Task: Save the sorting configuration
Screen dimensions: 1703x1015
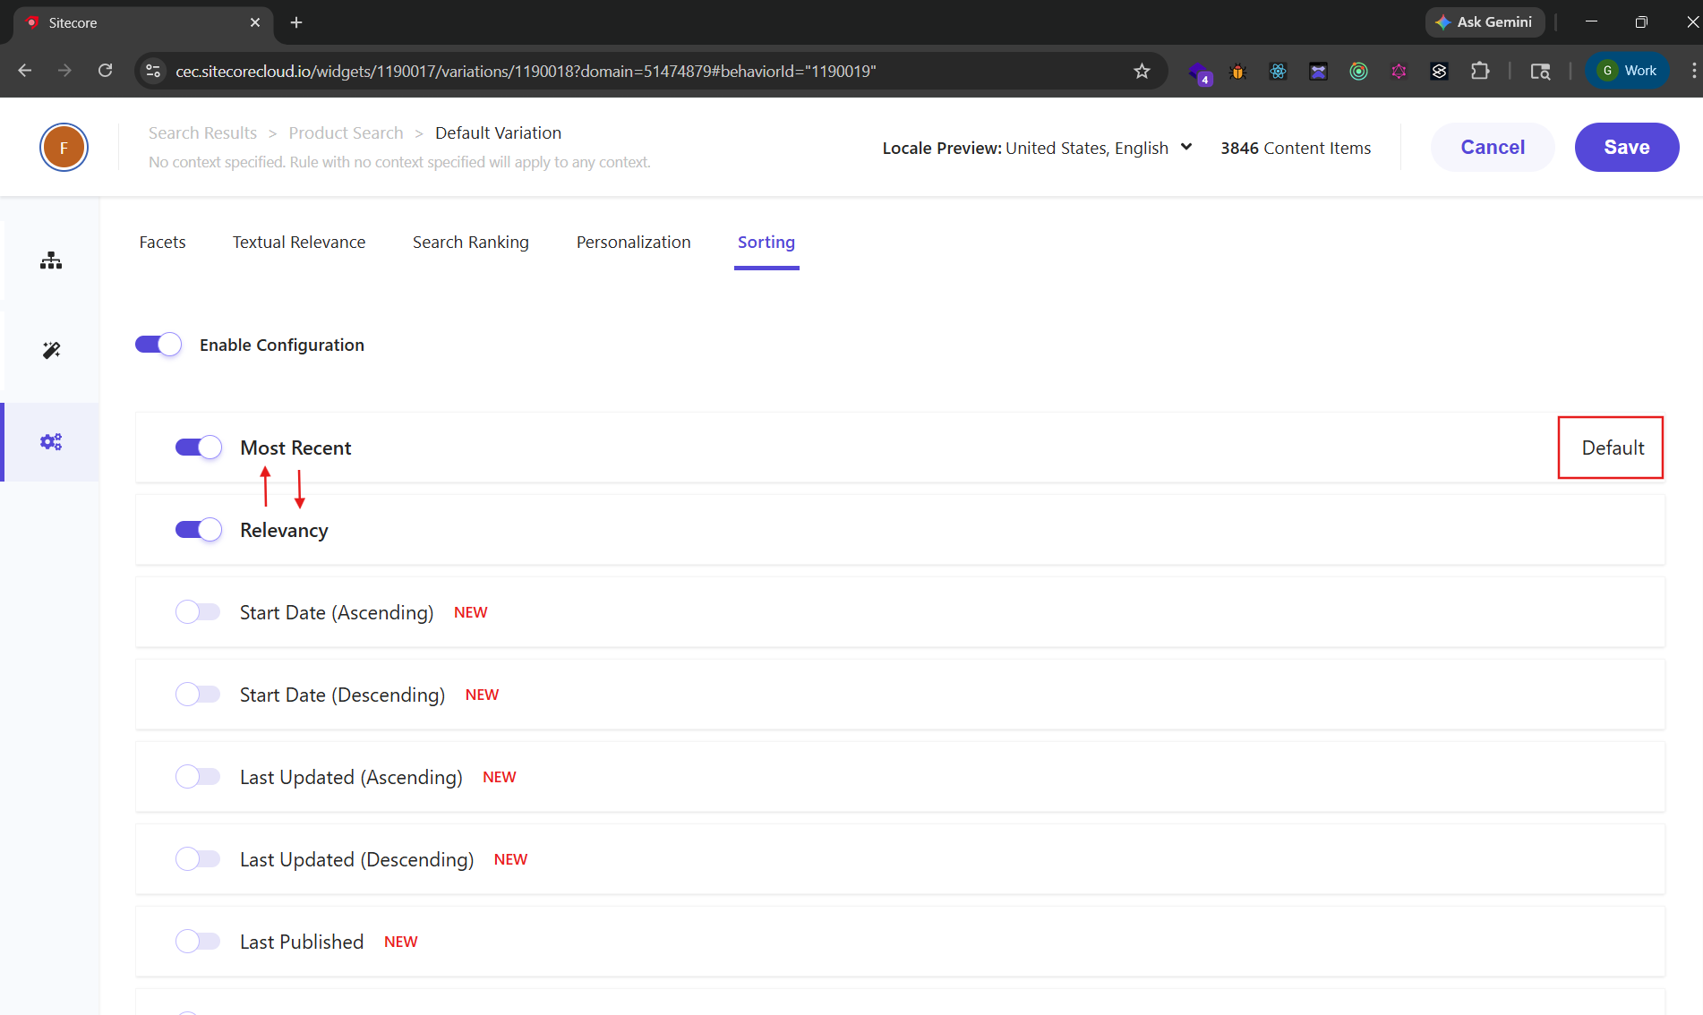Action: click(1626, 148)
